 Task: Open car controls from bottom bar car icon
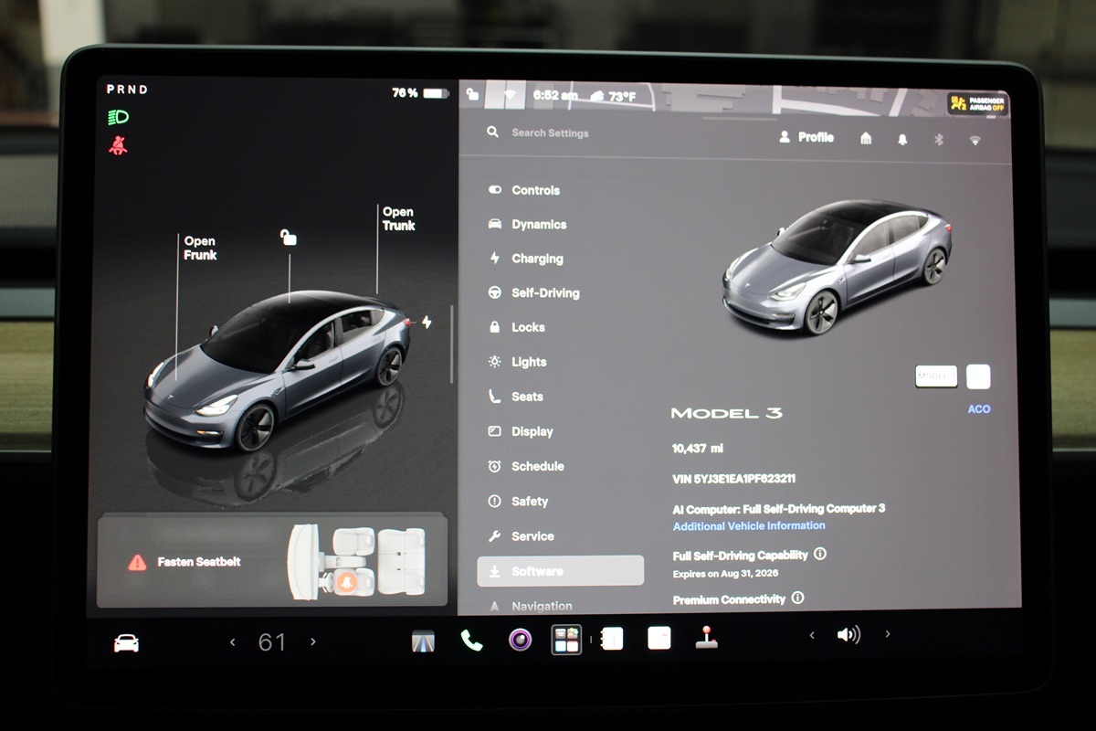(x=126, y=643)
